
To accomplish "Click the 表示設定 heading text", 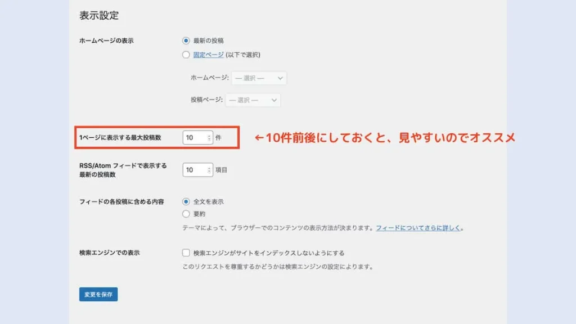I will point(99,15).
